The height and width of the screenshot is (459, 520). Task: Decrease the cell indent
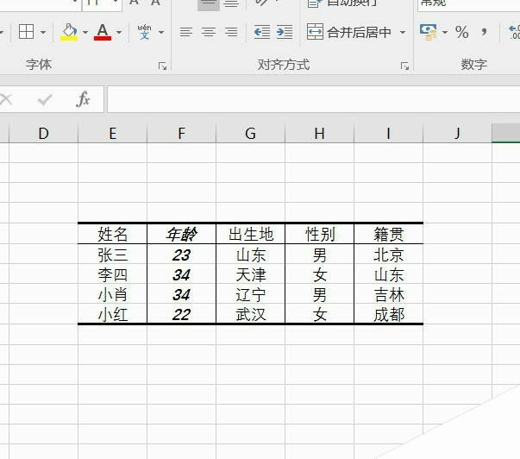coord(261,32)
